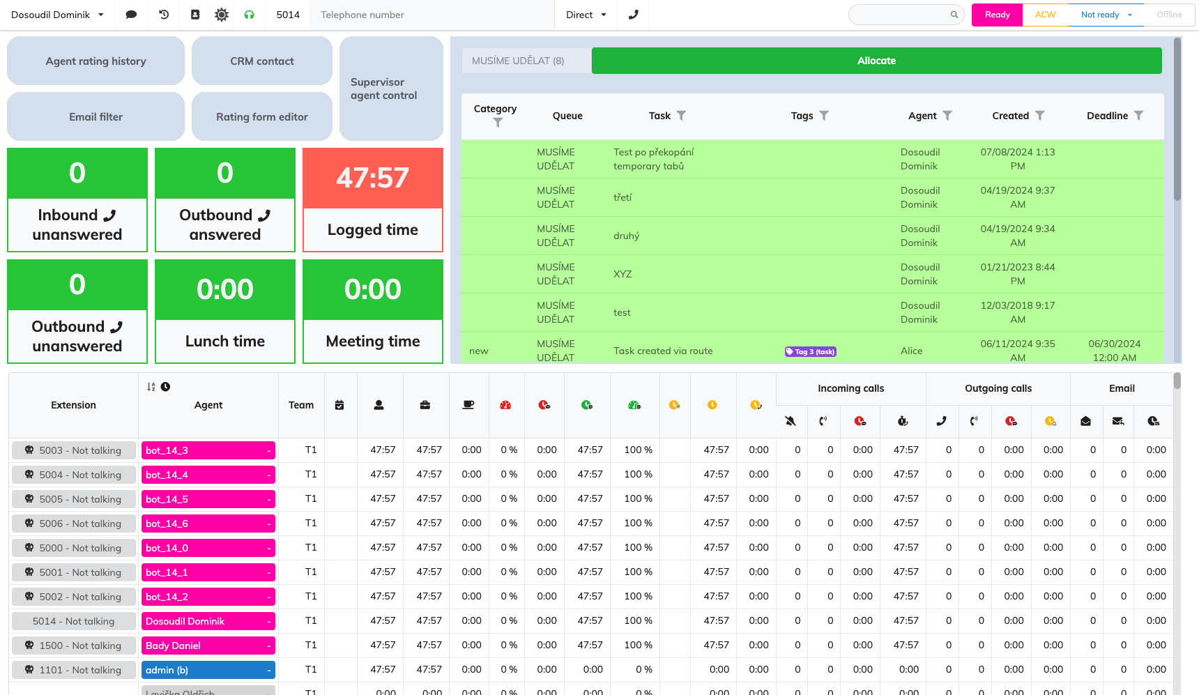
Task: Click the blue admin (b) agent button
Action: (x=208, y=670)
